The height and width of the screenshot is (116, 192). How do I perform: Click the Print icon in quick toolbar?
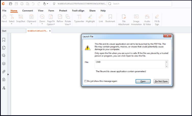(x=22, y=4)
